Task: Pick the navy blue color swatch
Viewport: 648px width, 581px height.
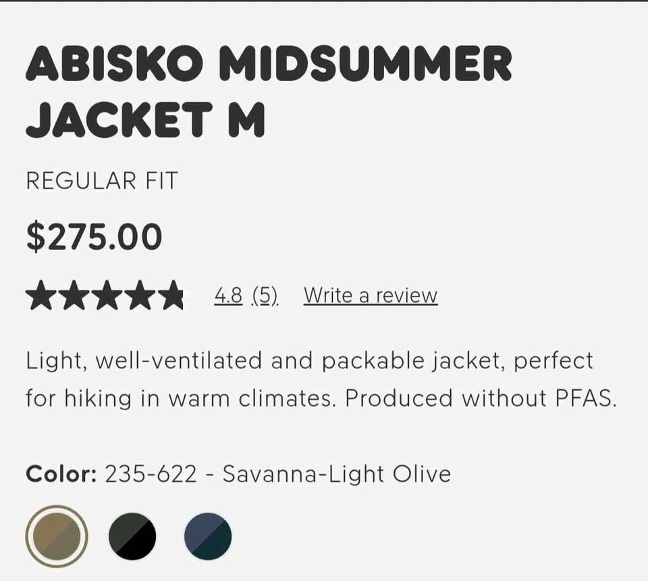Action: (x=208, y=536)
